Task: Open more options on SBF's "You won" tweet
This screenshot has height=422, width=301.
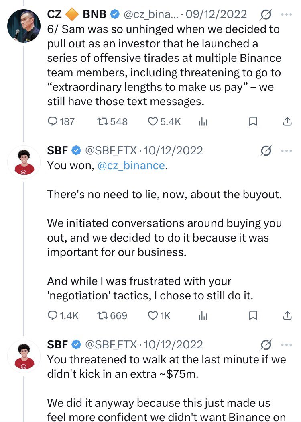Action: tap(287, 151)
